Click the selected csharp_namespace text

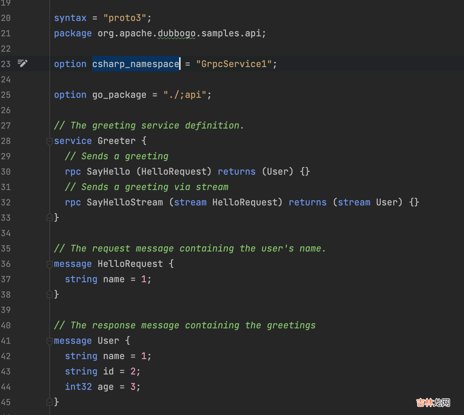[136, 64]
